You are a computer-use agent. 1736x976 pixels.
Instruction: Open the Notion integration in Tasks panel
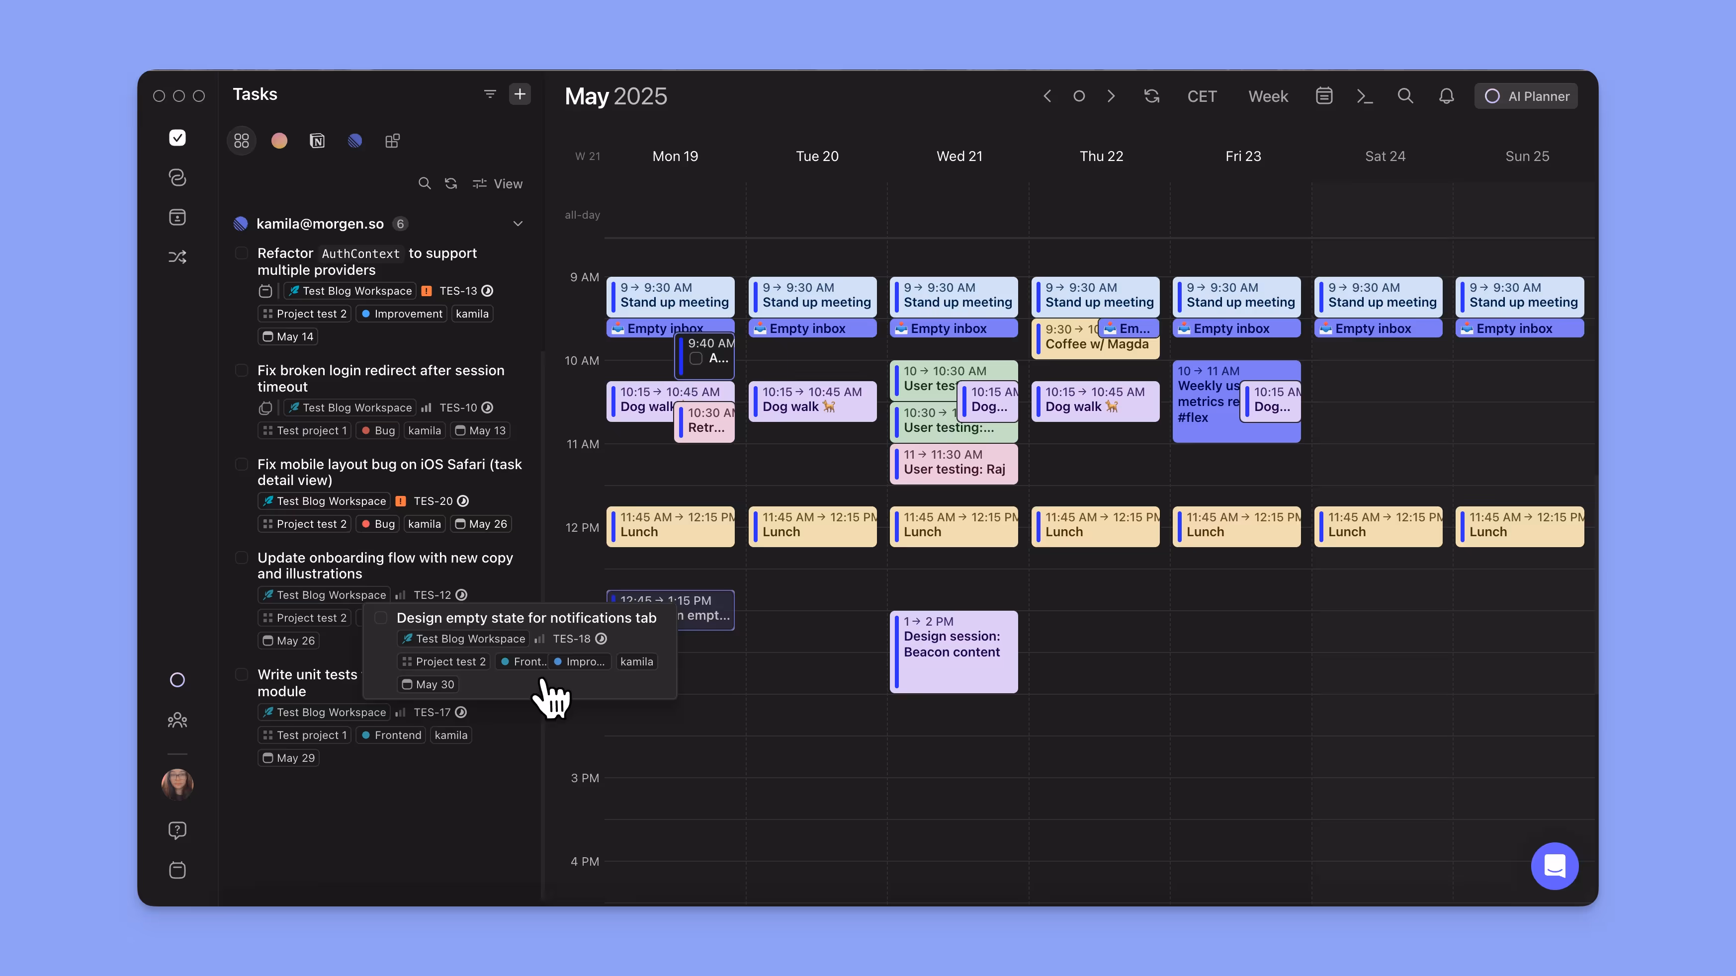click(317, 141)
